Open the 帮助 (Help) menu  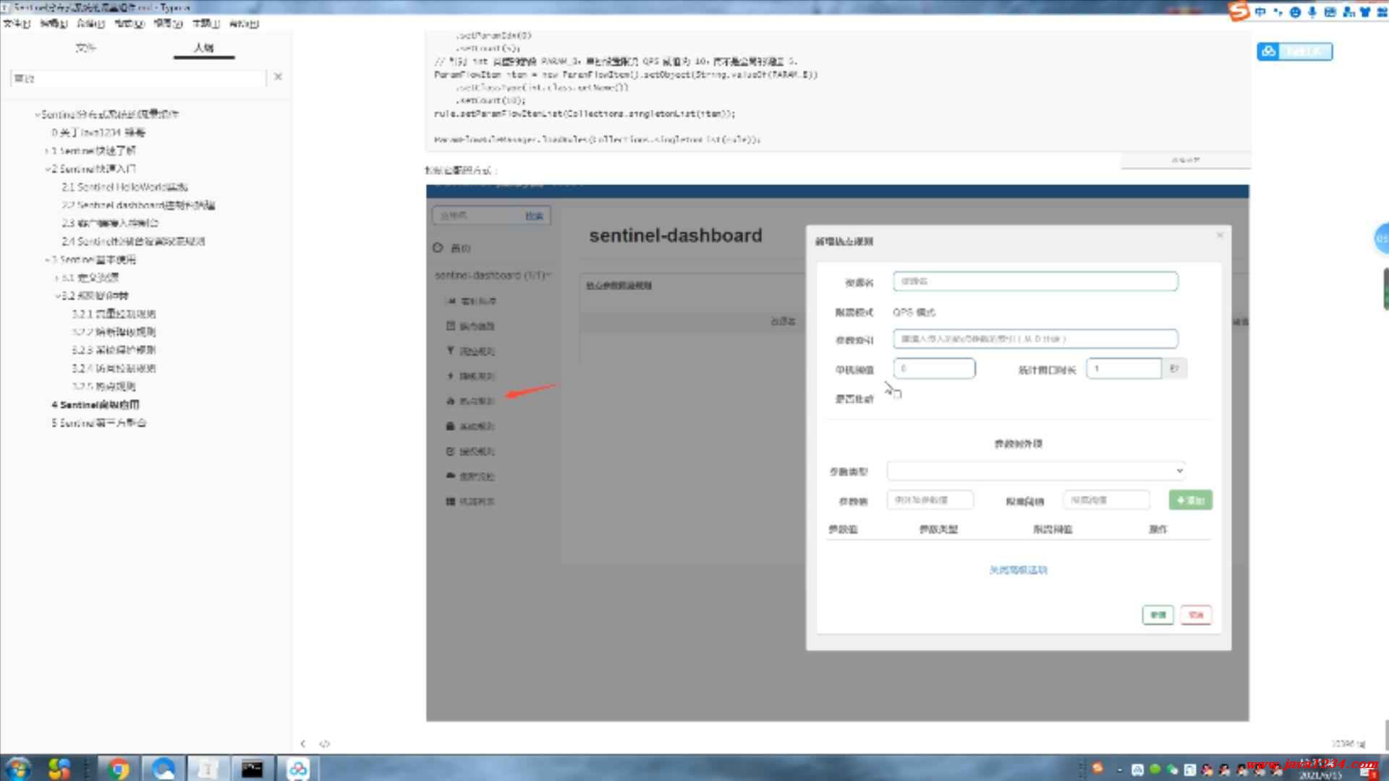tap(244, 24)
